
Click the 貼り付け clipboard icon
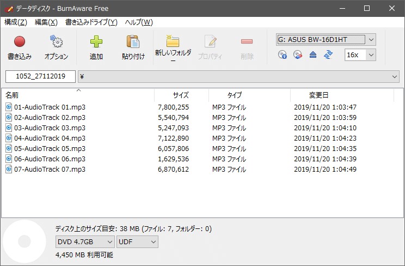click(x=133, y=41)
